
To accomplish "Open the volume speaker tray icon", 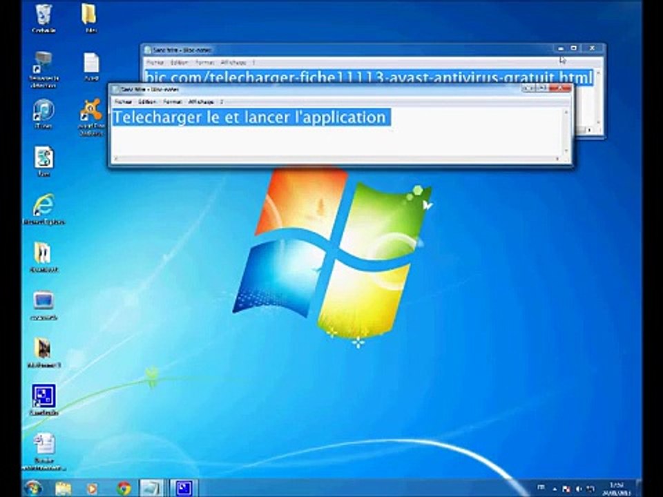I will (x=579, y=489).
